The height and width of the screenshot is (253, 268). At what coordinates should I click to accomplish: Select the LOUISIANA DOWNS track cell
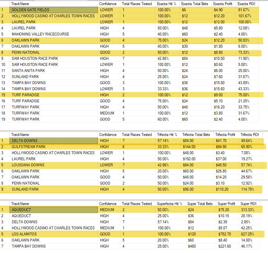[x=54, y=165]
